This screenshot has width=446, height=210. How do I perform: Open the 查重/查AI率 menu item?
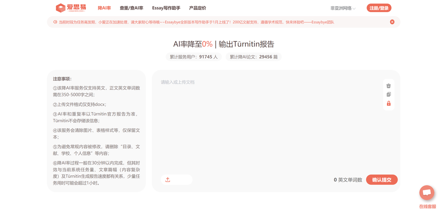pyautogui.click(x=131, y=8)
